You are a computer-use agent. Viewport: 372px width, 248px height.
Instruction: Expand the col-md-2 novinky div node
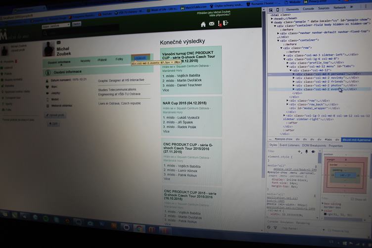[294, 78]
